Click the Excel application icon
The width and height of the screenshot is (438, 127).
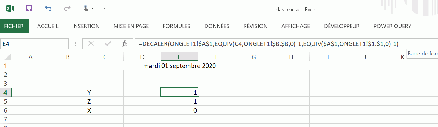click(10, 8)
